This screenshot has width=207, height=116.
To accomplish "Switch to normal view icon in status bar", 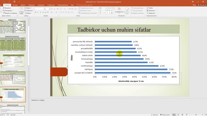I will click(174, 115).
